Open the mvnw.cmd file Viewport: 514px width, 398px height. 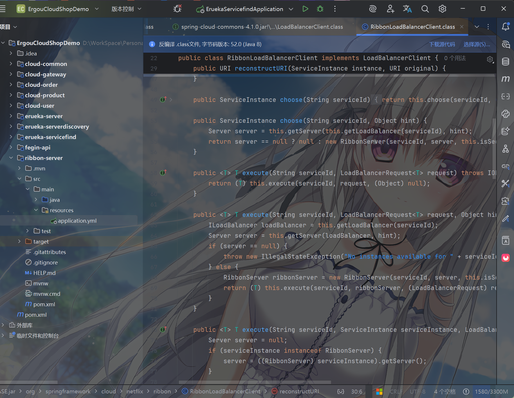point(47,294)
